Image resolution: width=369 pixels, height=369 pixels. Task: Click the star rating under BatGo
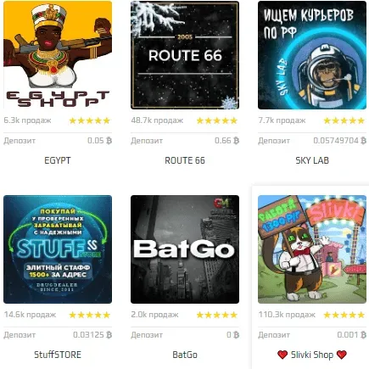pyautogui.click(x=217, y=315)
